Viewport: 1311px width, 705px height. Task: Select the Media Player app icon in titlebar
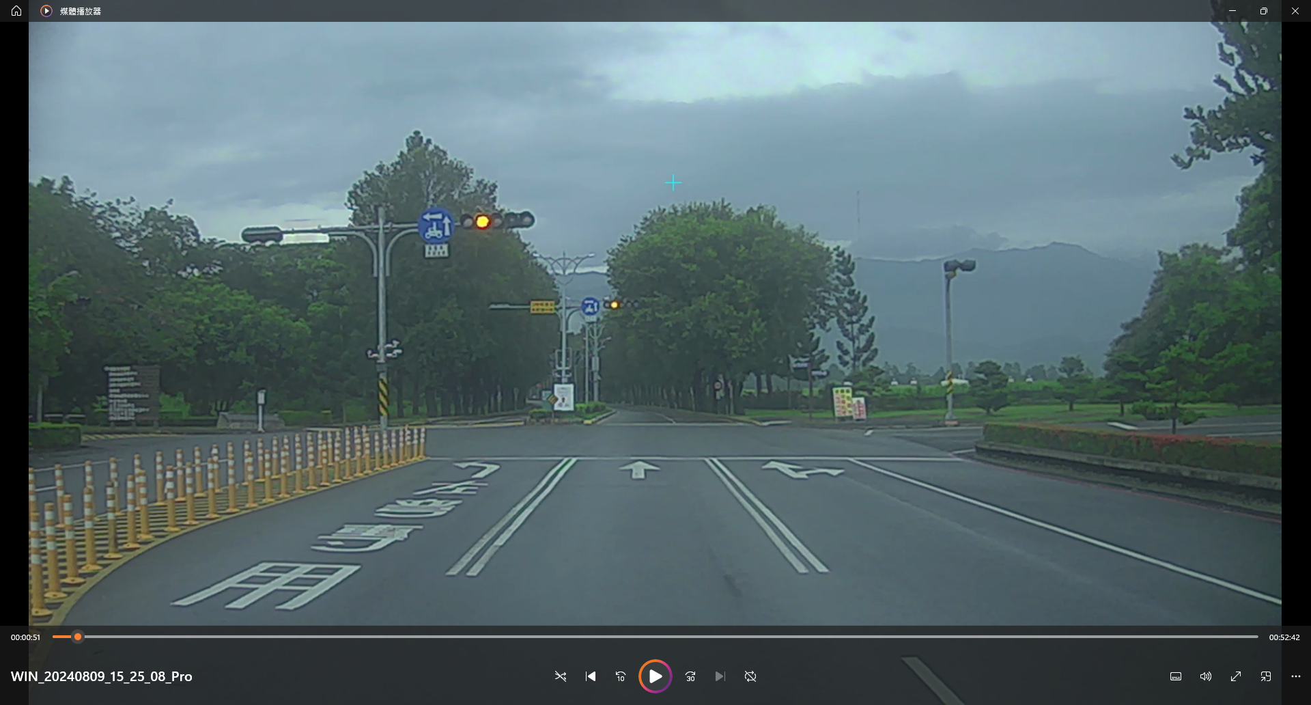click(46, 11)
